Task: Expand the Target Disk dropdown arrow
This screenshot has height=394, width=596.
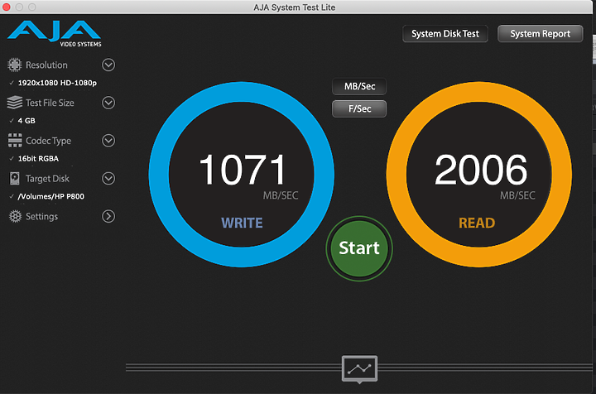Action: [x=108, y=178]
